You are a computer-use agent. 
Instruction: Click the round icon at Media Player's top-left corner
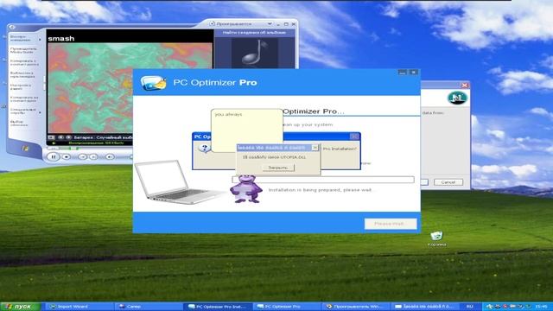(x=12, y=27)
